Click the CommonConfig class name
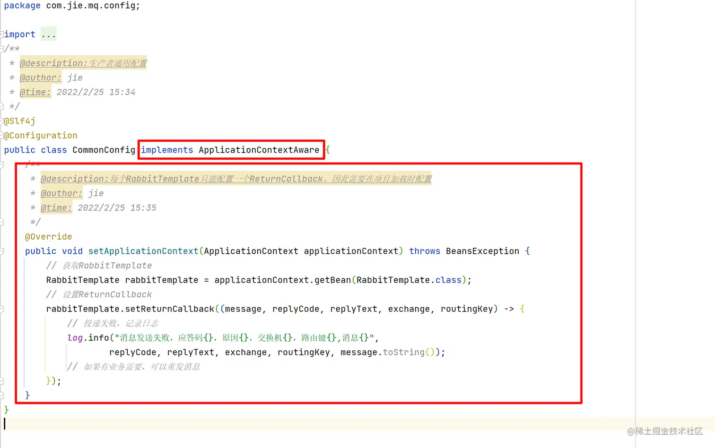 tap(104, 150)
